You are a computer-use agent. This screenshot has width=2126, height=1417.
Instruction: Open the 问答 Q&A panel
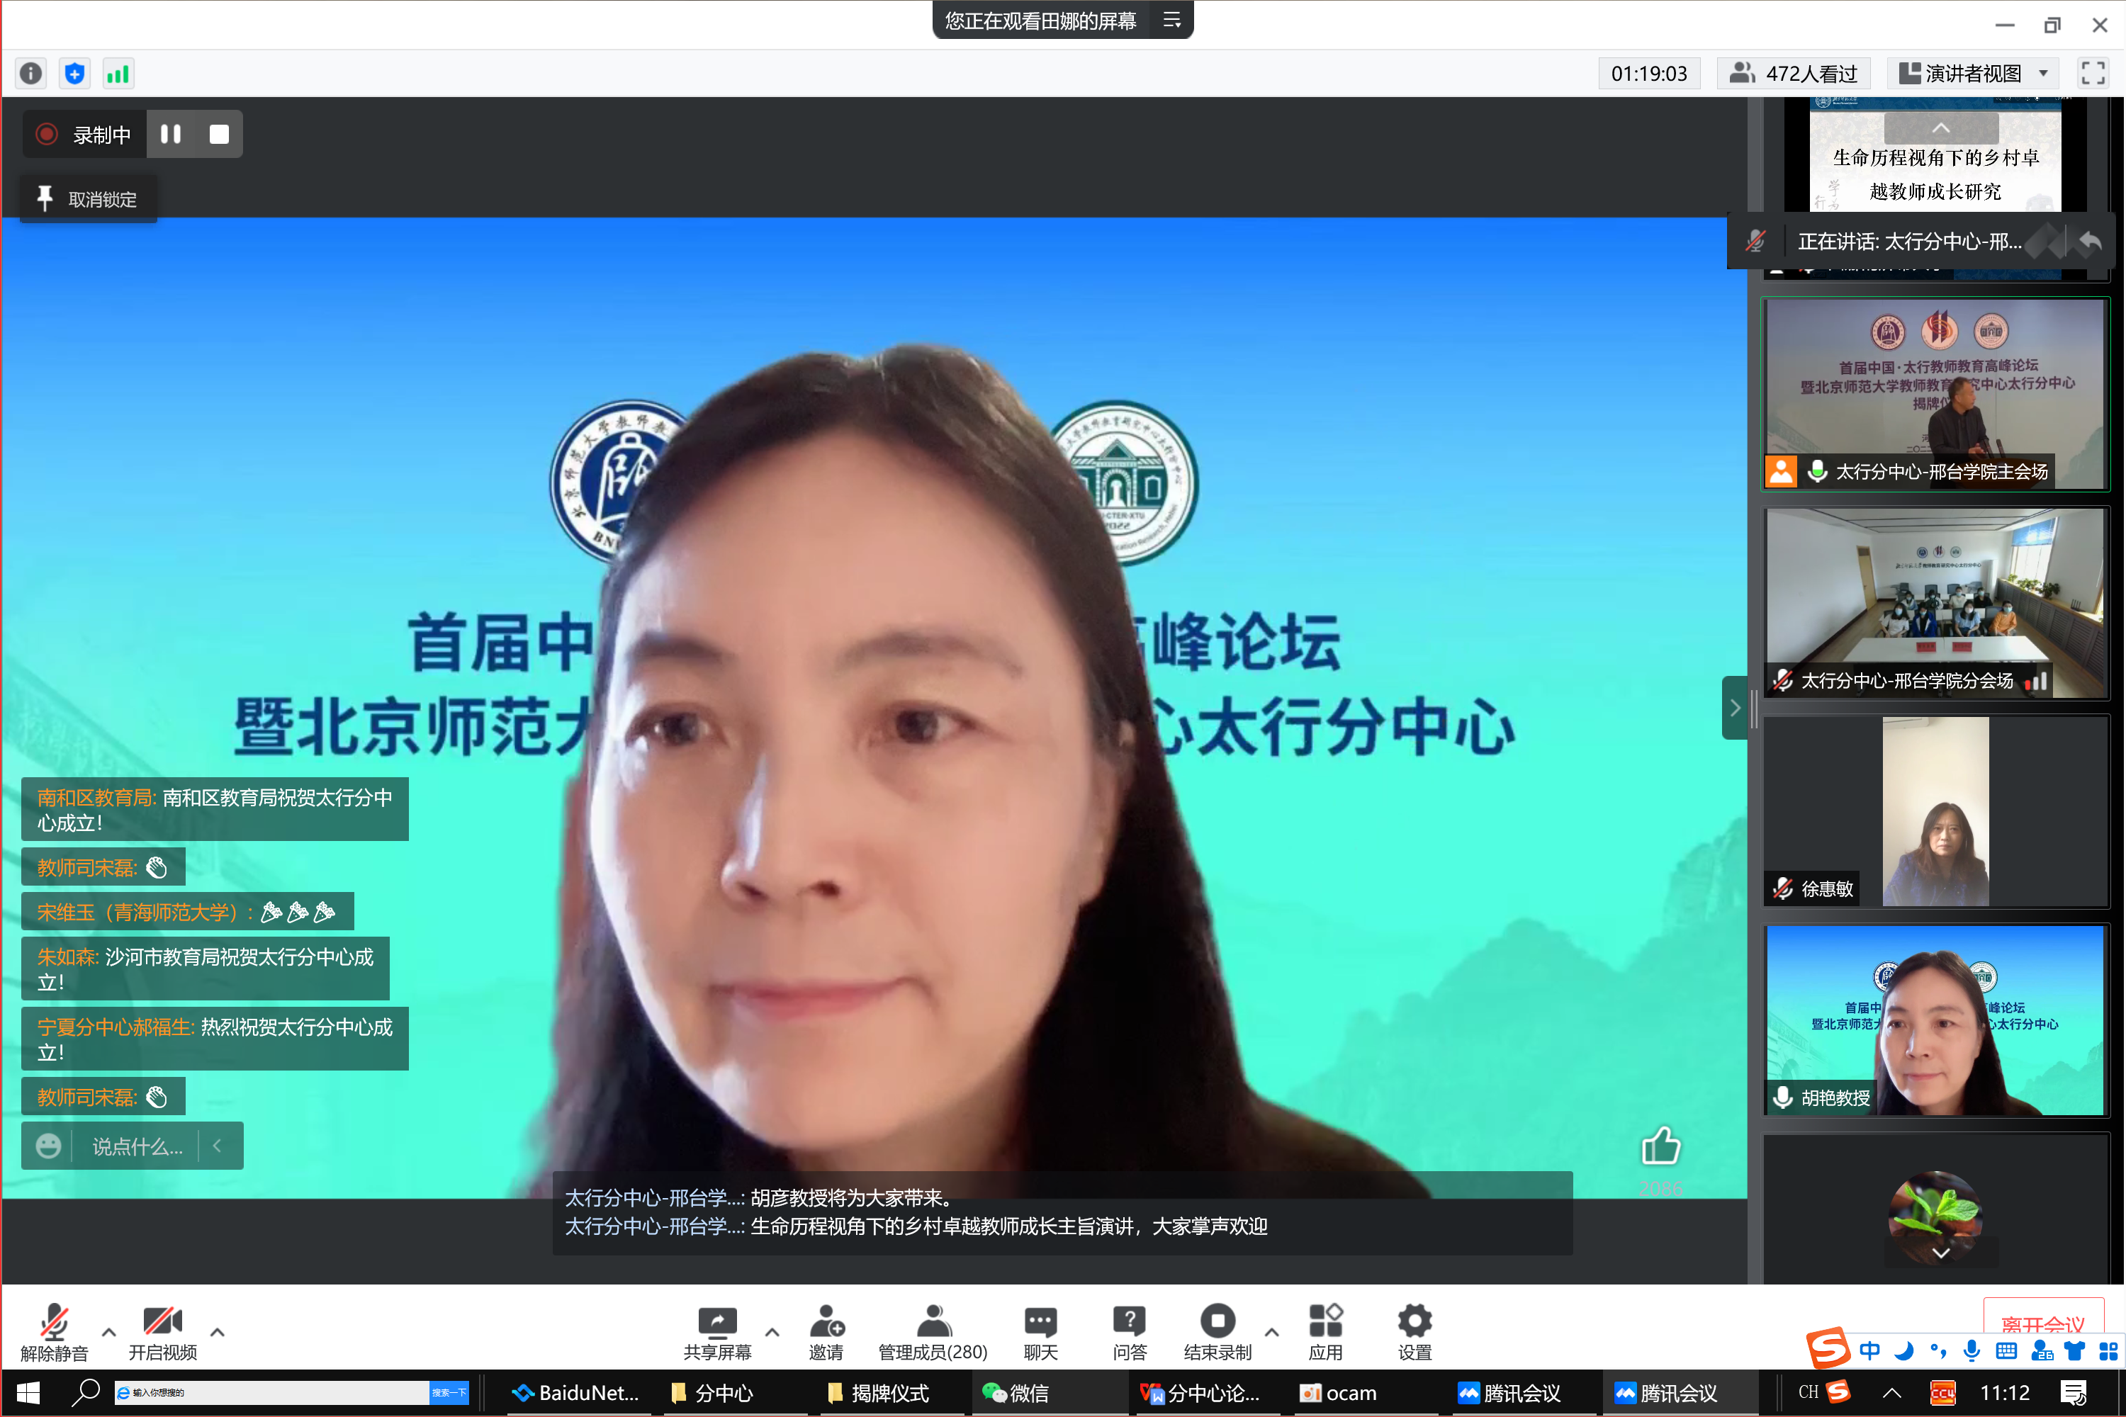(x=1129, y=1333)
